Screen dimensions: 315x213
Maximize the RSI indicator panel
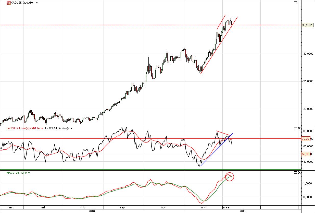[295, 128]
